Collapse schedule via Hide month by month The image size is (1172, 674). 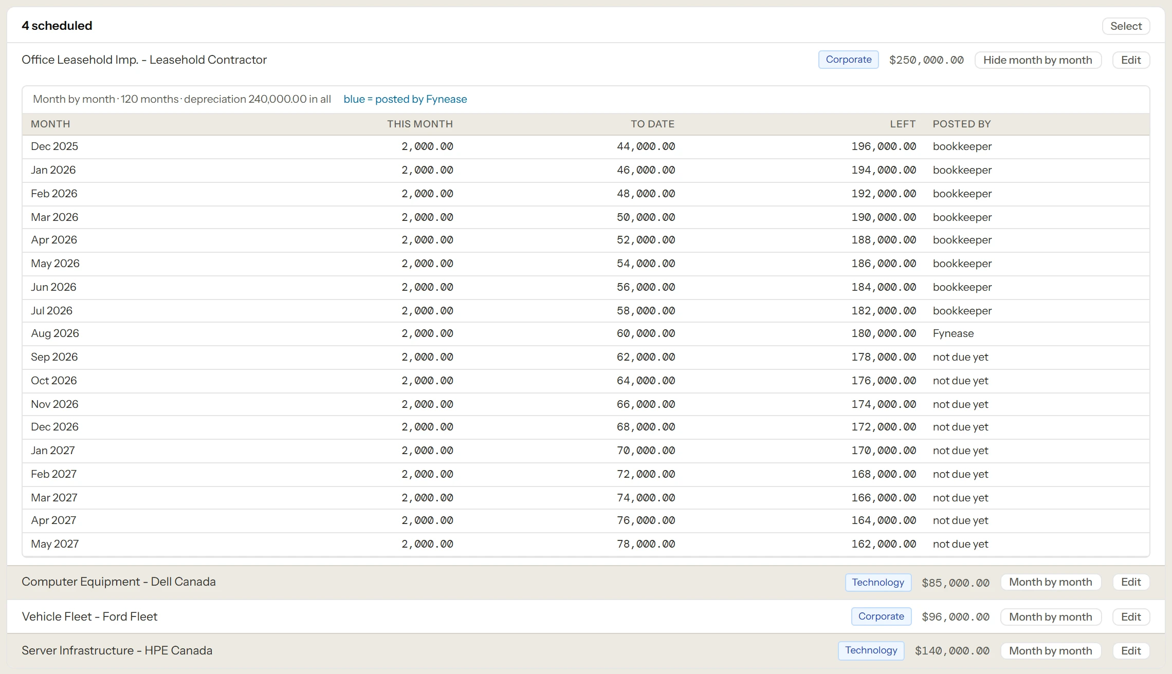tap(1037, 60)
